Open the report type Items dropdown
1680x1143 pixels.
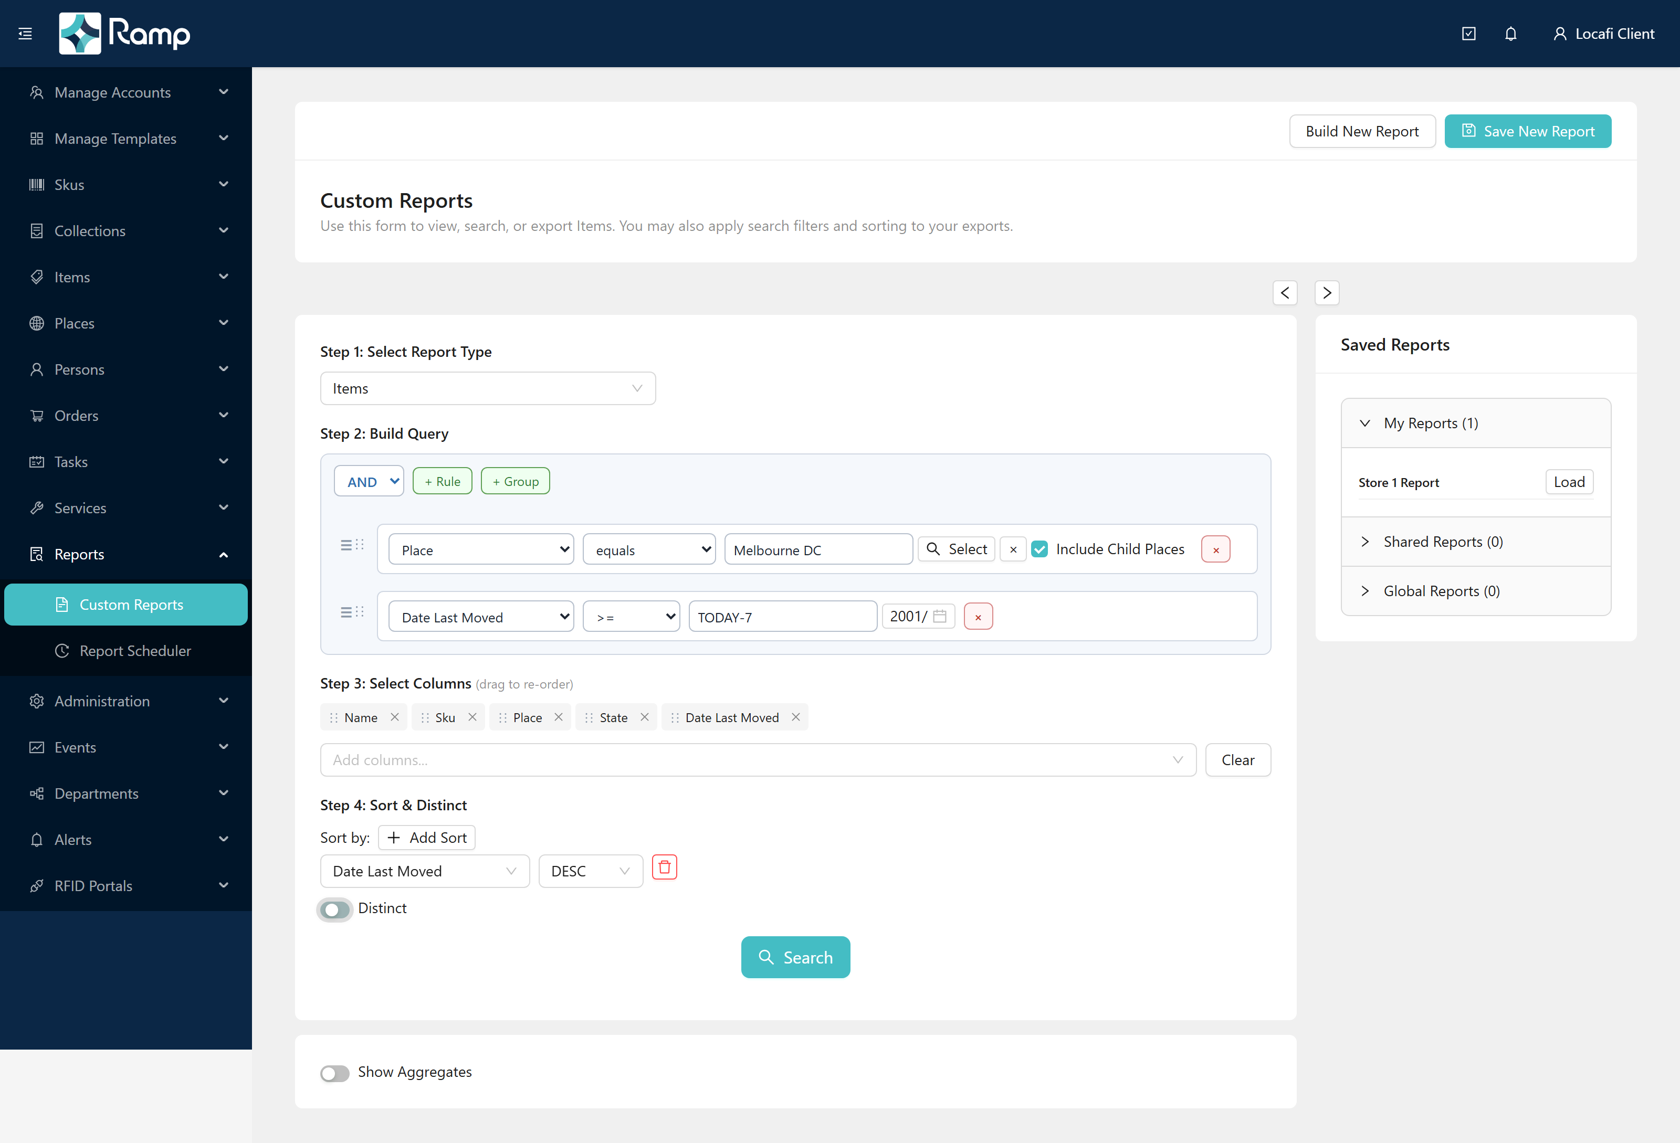(x=487, y=389)
